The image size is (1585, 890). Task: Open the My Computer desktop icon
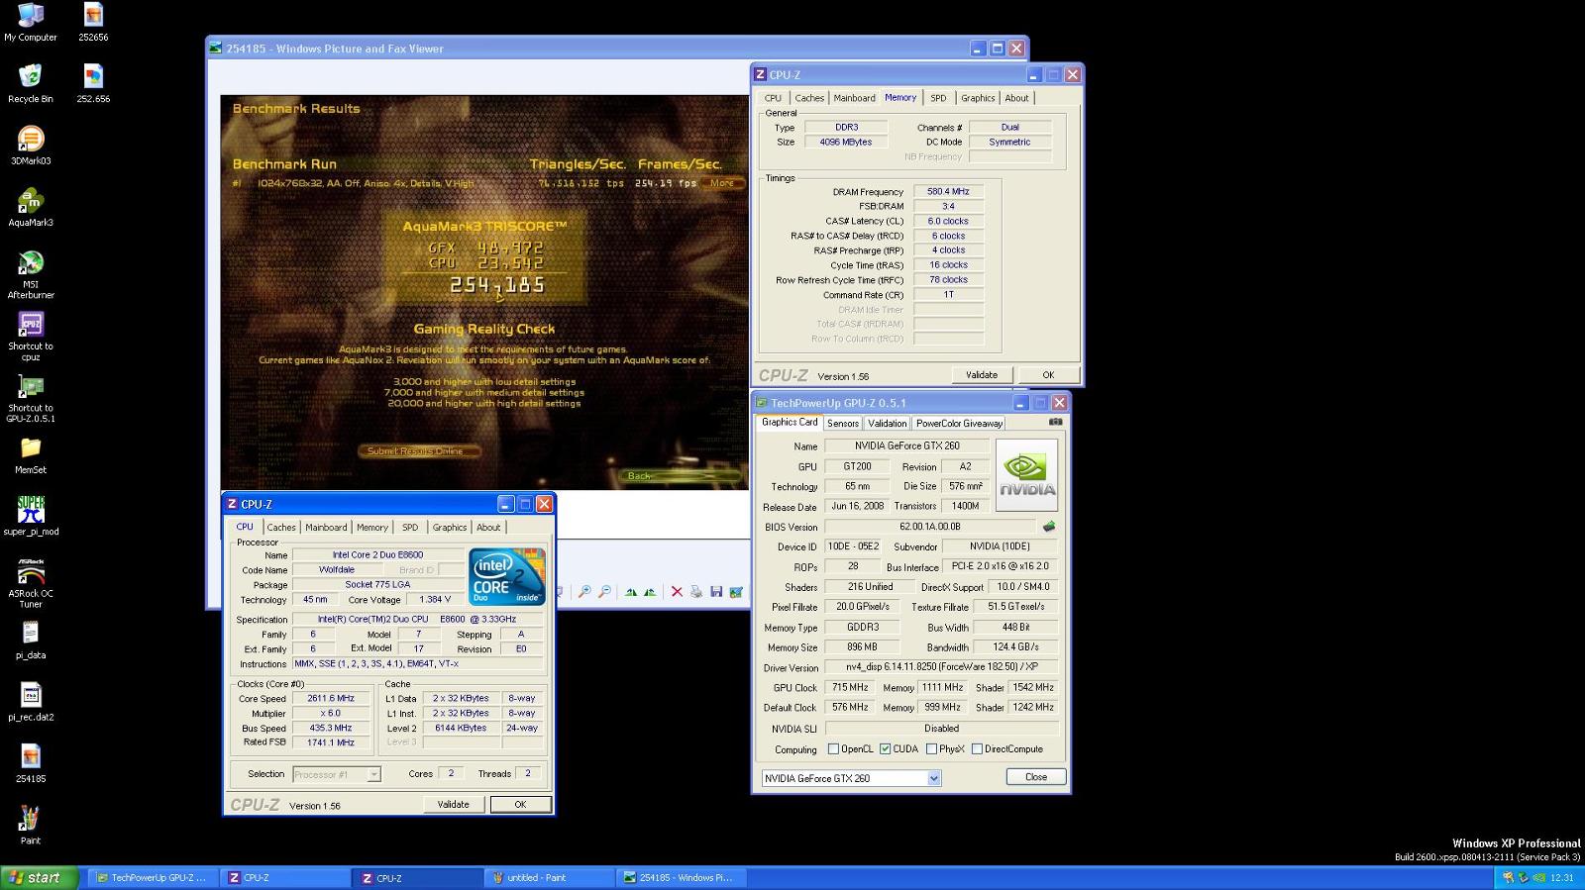[31, 22]
